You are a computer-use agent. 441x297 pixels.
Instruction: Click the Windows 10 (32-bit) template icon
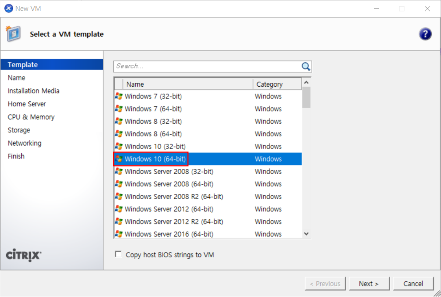tap(119, 146)
